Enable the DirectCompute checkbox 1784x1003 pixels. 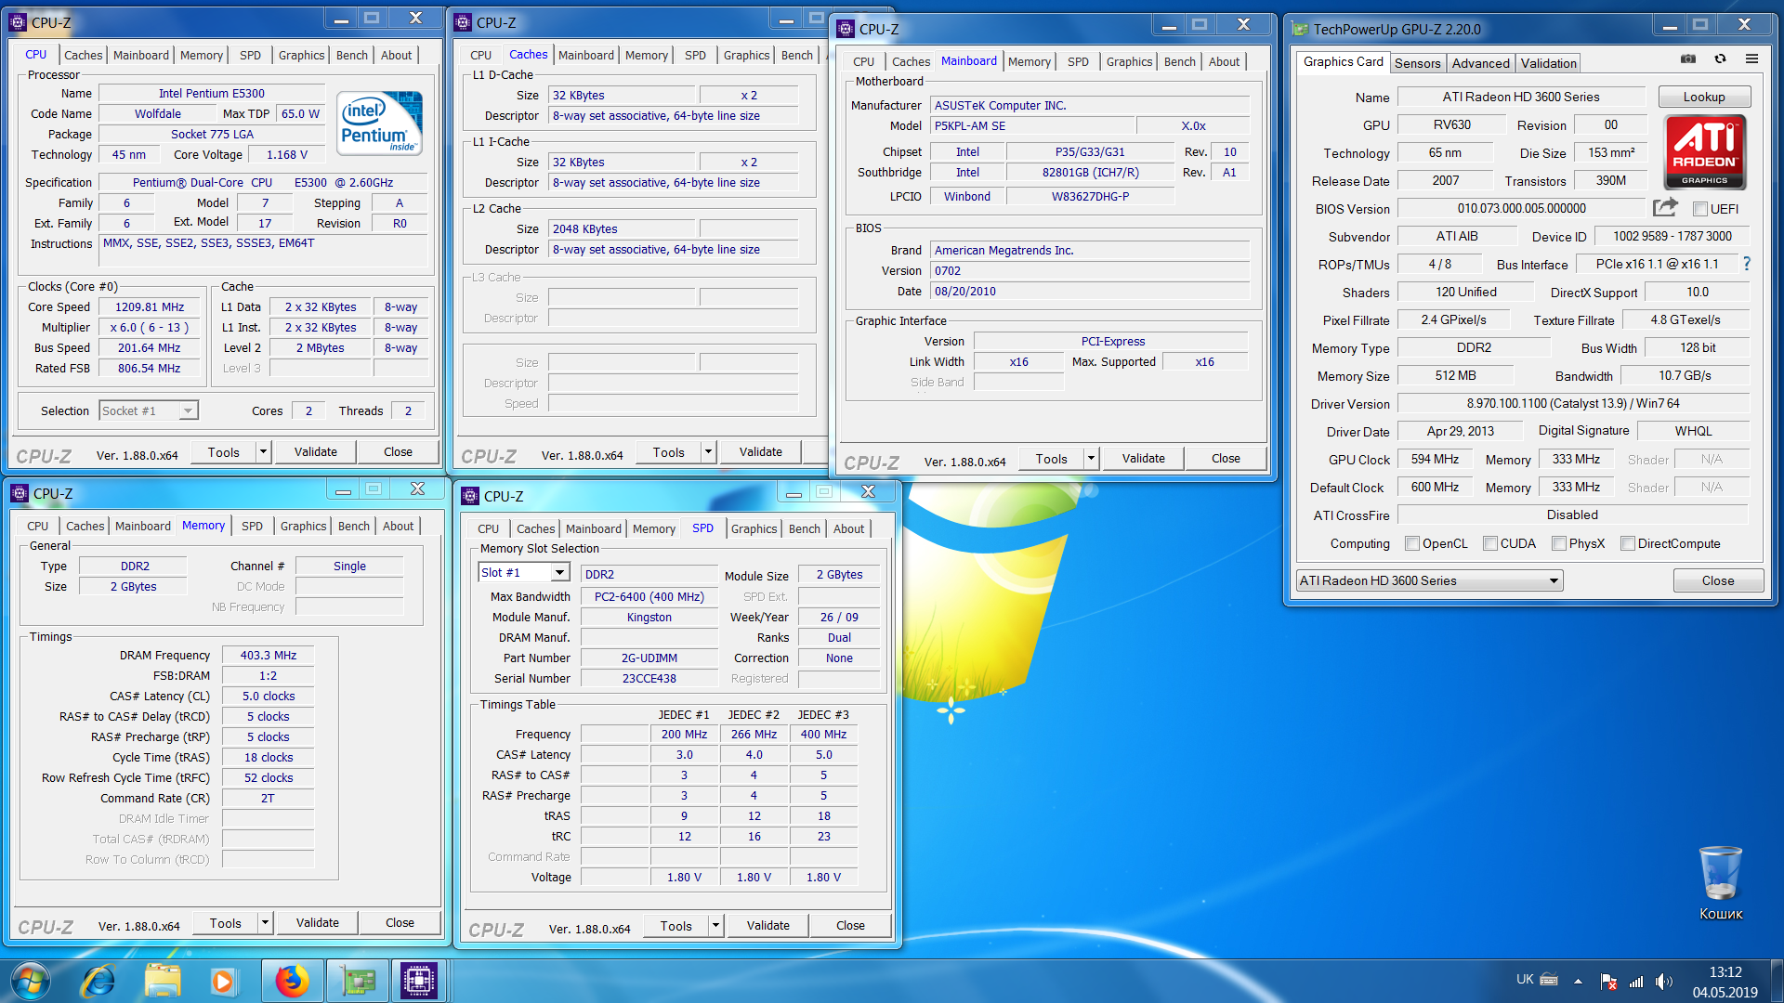click(1628, 543)
